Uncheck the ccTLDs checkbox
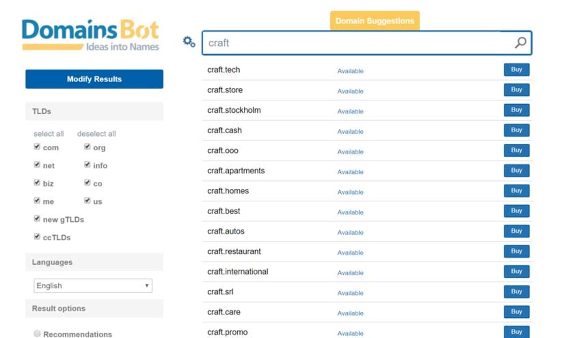The width and height of the screenshot is (564, 338). point(37,237)
